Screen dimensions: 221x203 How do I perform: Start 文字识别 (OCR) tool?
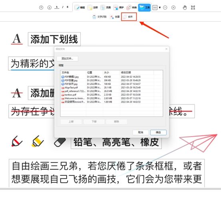pos(100,17)
